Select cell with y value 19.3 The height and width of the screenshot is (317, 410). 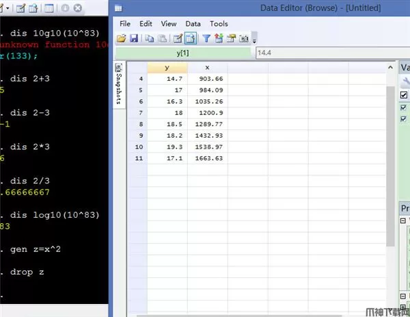pyautogui.click(x=167, y=147)
